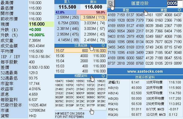Click buy broker code 6559

pyautogui.click(x=121, y=26)
